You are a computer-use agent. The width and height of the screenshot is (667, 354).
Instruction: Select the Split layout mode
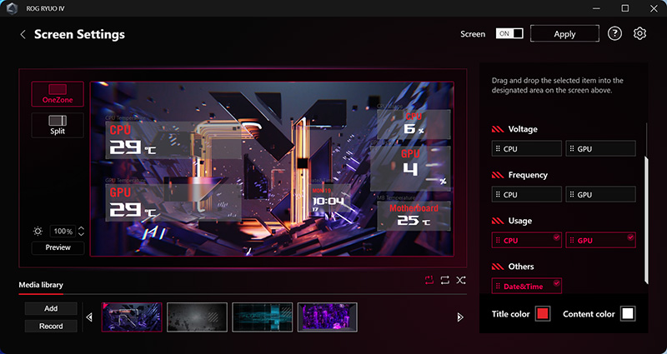(58, 125)
